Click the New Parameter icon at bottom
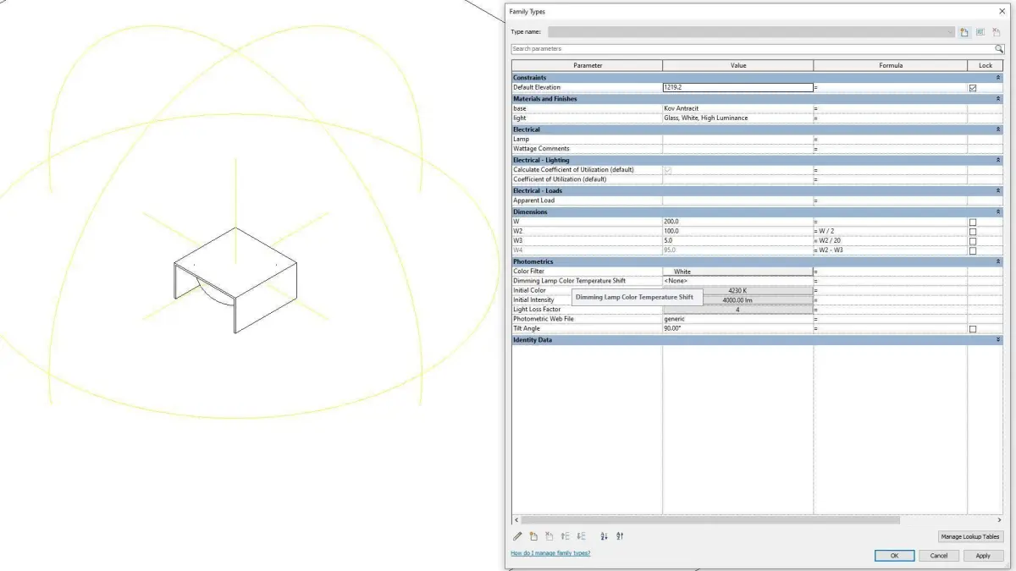The width and height of the screenshot is (1016, 571). [x=533, y=536]
